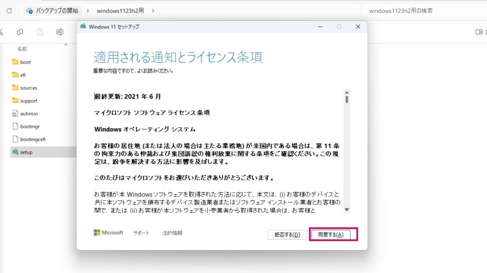487x273 pixels.
Task: Click the boot folder name
Action: tap(26, 62)
